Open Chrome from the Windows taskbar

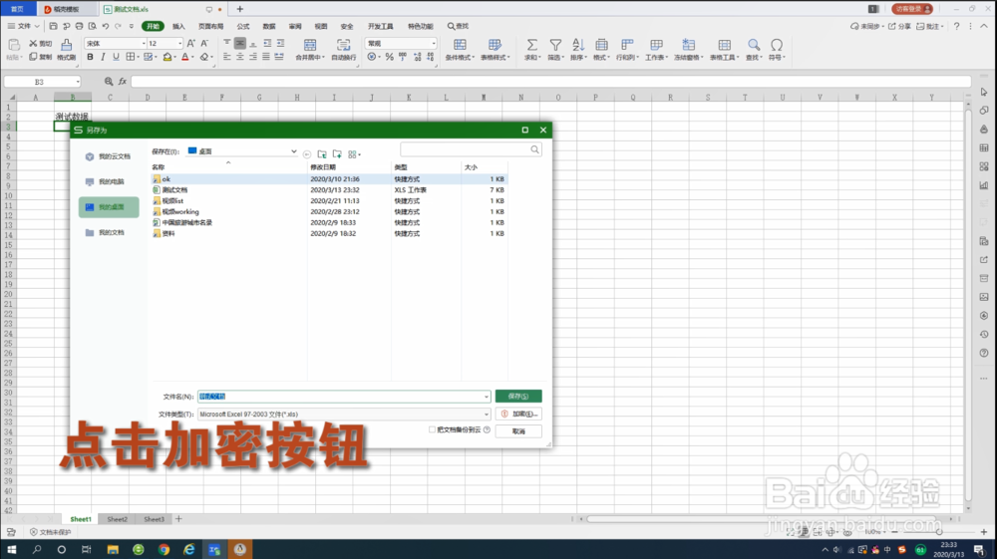[x=165, y=549]
